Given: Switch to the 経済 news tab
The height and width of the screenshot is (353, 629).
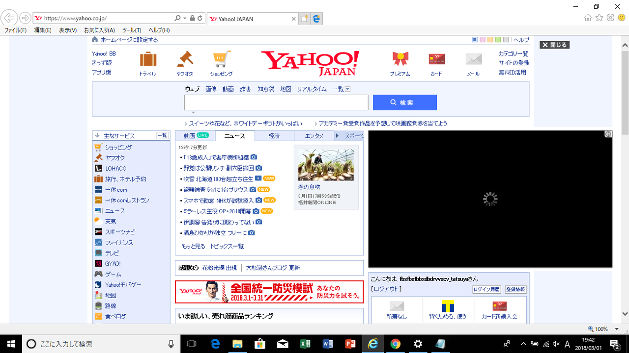Looking at the screenshot, I should coord(274,136).
